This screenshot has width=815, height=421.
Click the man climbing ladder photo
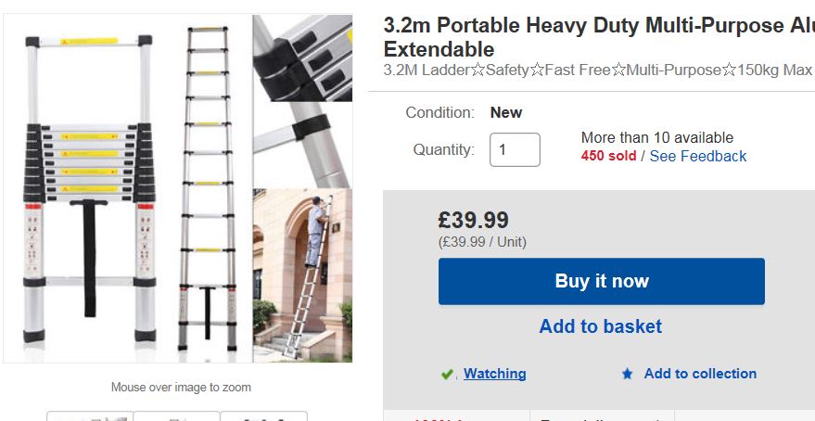[x=302, y=275]
